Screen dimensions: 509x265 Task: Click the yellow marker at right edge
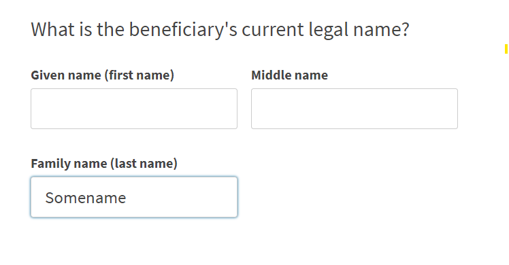pyautogui.click(x=506, y=49)
